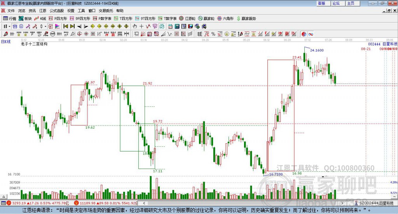Open the 9T四方形 tool

(145, 19)
